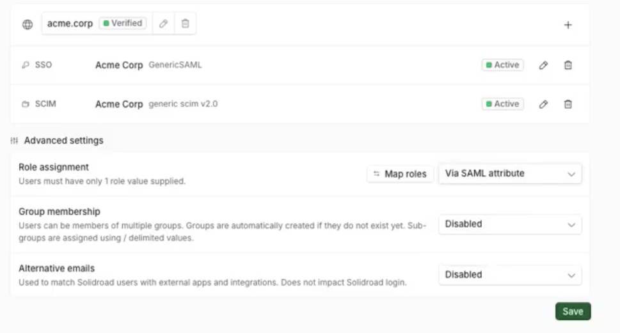Click the globe icon beside acme.corp

pos(28,24)
